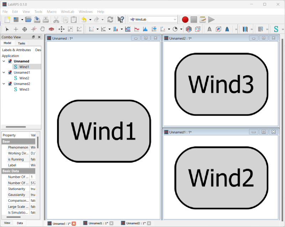
Task: Open the bar chart dropdown arrow
Action: (121, 29)
